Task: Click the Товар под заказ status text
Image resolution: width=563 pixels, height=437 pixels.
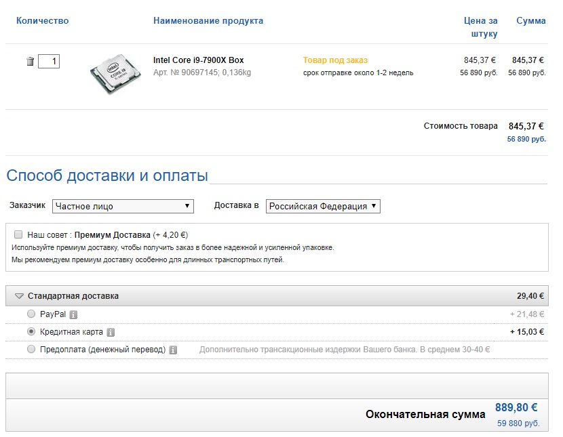Action: [x=335, y=60]
